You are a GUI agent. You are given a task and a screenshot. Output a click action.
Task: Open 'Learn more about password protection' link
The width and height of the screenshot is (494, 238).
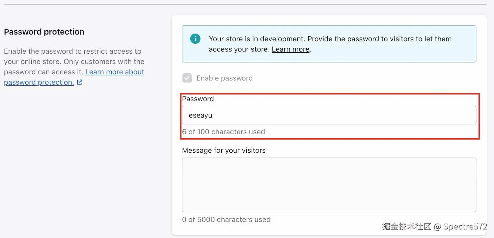pos(115,72)
